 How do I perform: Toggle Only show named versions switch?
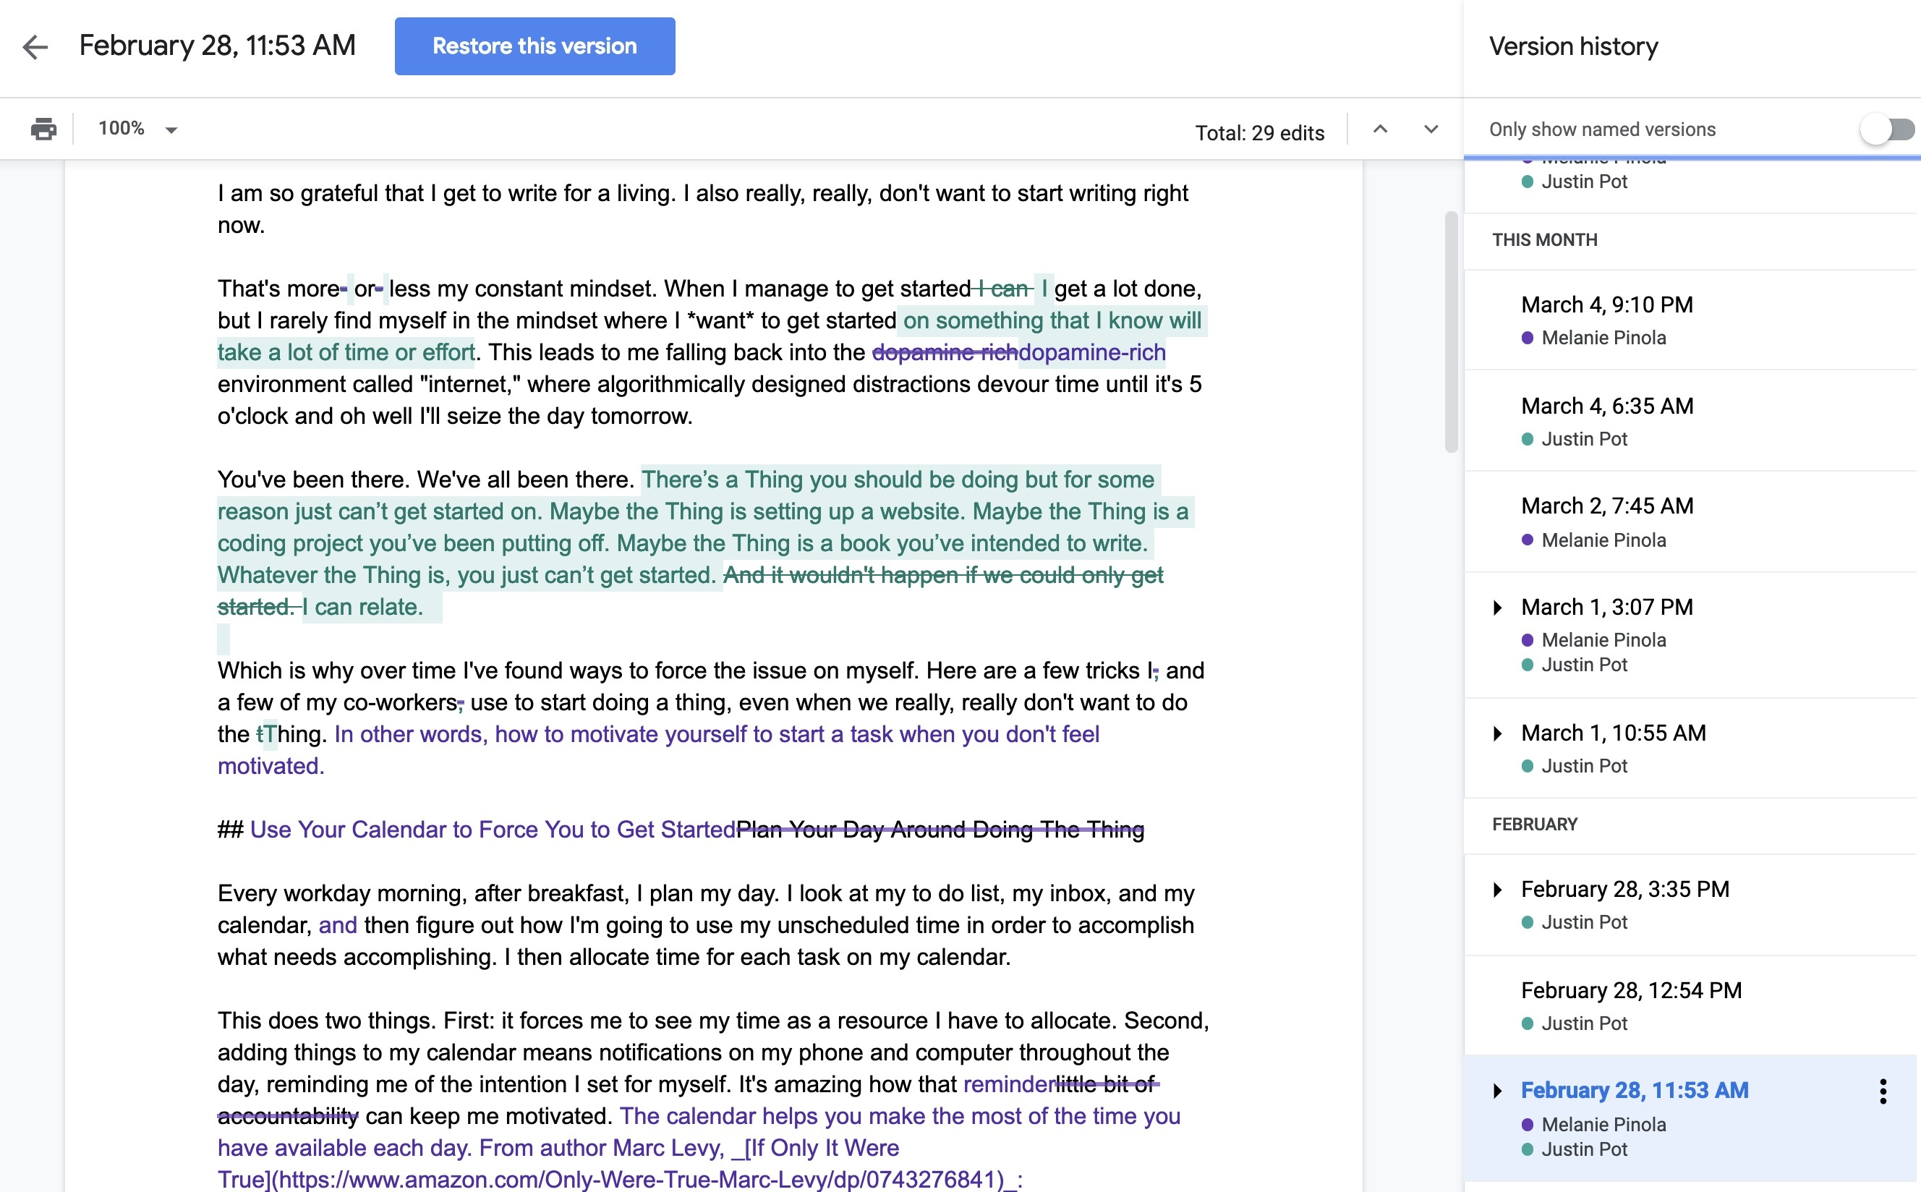pyautogui.click(x=1887, y=129)
